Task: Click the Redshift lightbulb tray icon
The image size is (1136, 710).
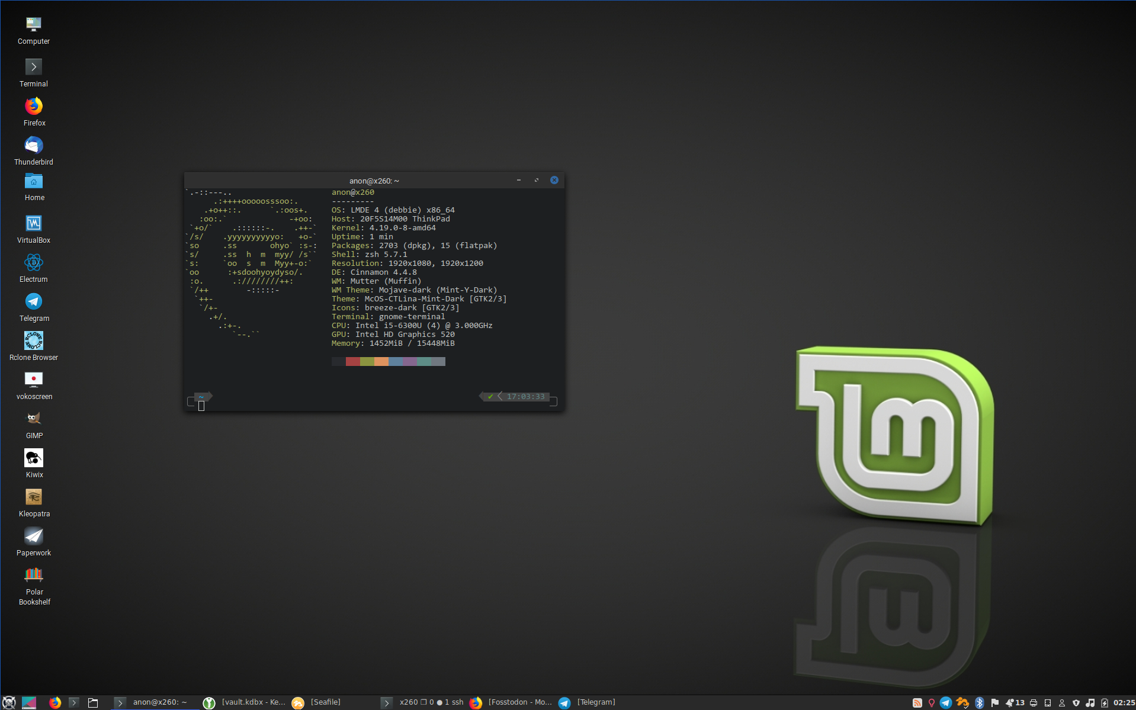Action: pyautogui.click(x=932, y=703)
